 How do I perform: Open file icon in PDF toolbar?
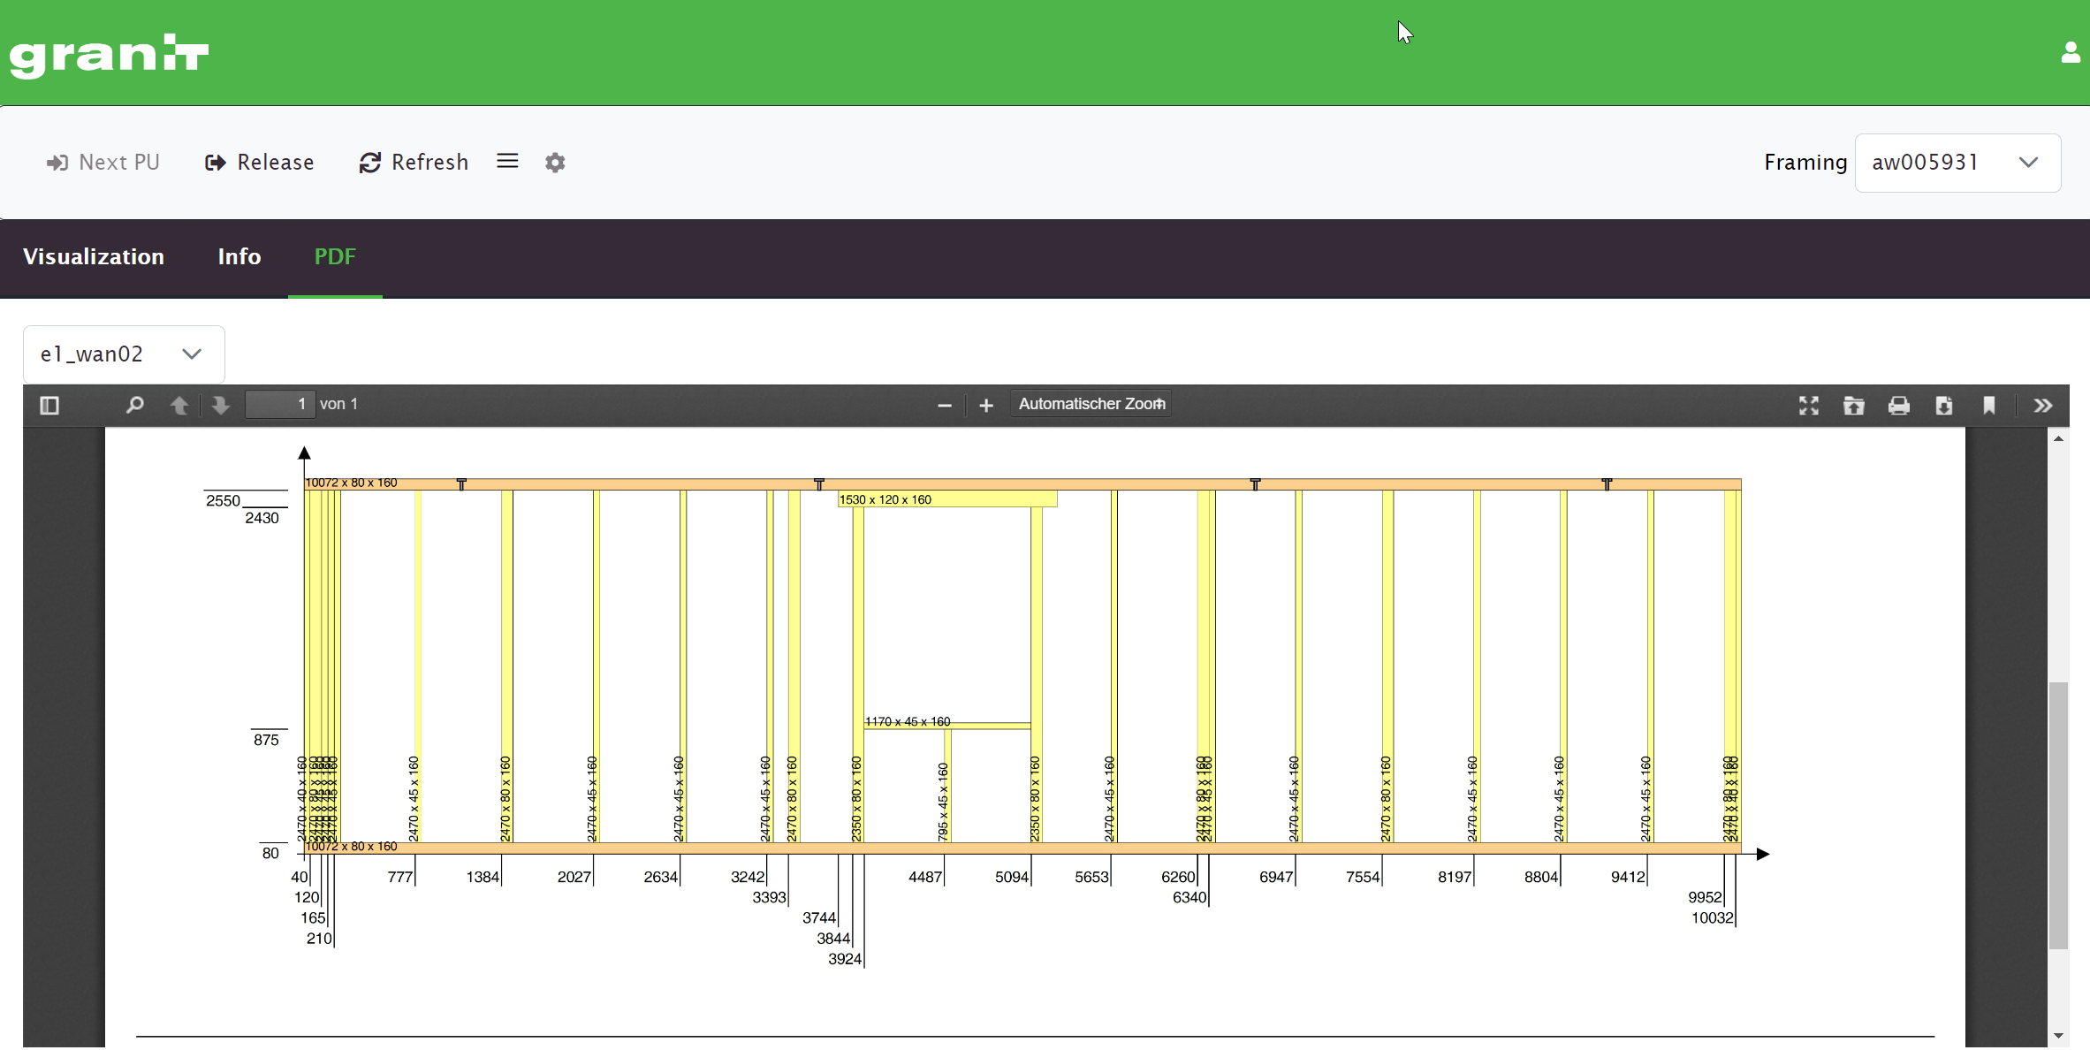(x=1853, y=405)
